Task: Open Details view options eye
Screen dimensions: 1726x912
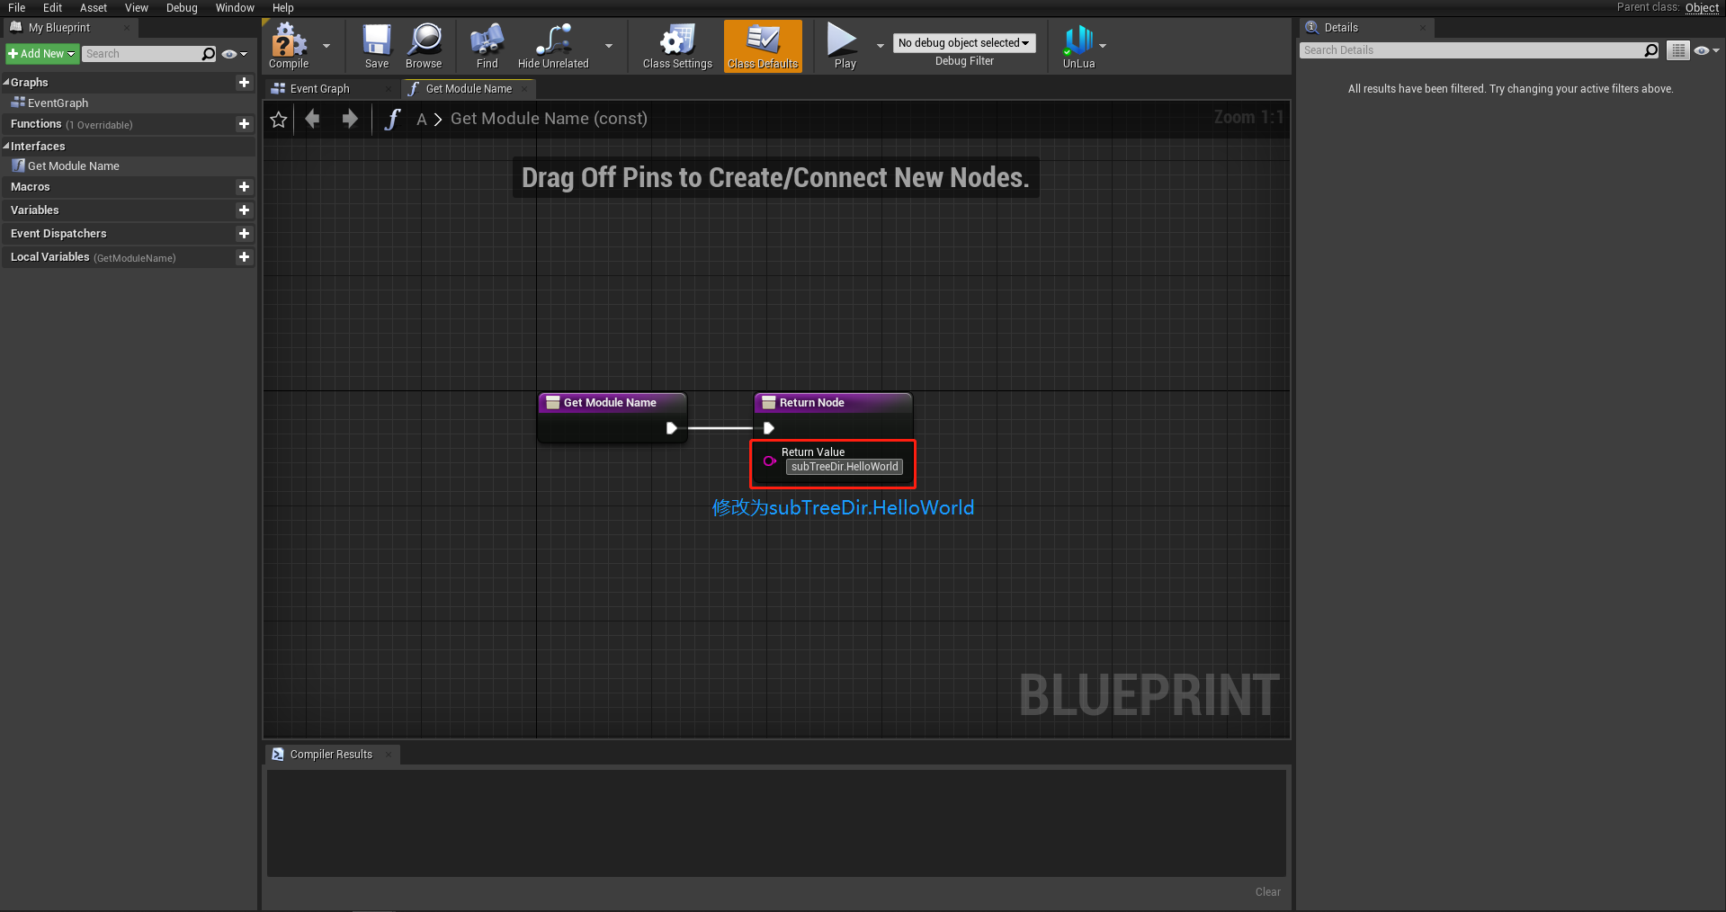Action: [1706, 50]
